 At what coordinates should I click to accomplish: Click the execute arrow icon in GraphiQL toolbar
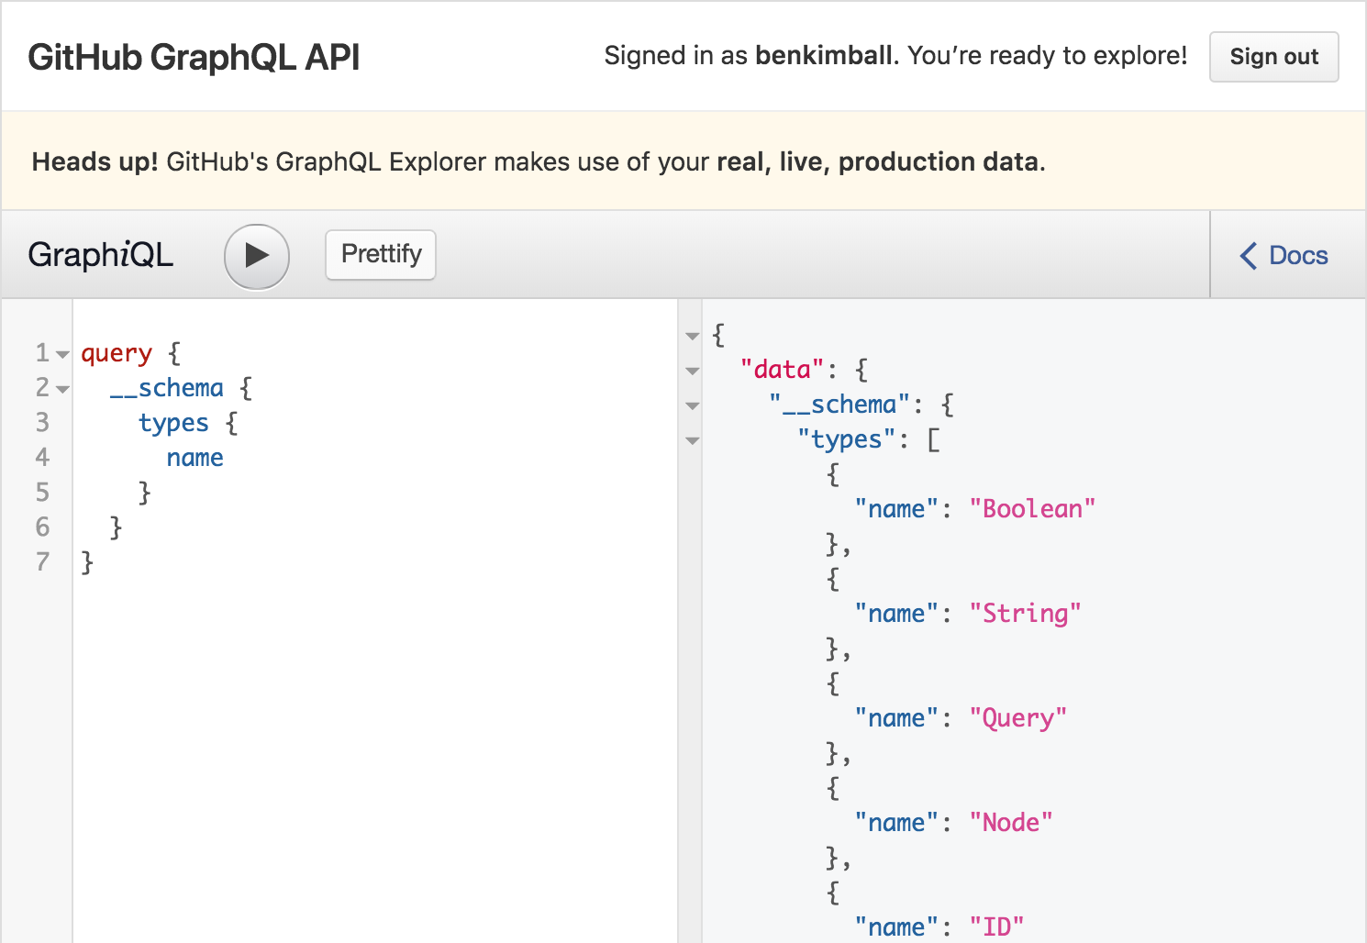click(x=256, y=257)
